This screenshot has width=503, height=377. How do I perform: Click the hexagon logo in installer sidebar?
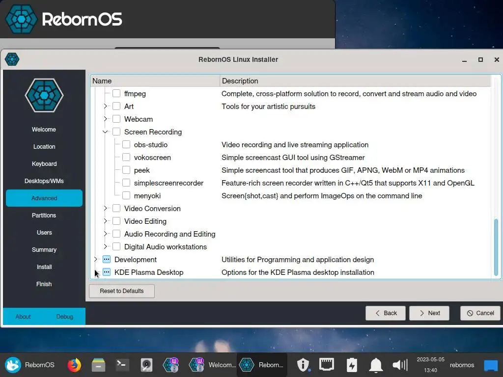[44, 95]
